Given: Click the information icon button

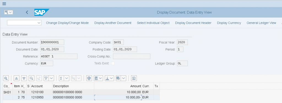Looking at the screenshot, I should coord(134,78).
